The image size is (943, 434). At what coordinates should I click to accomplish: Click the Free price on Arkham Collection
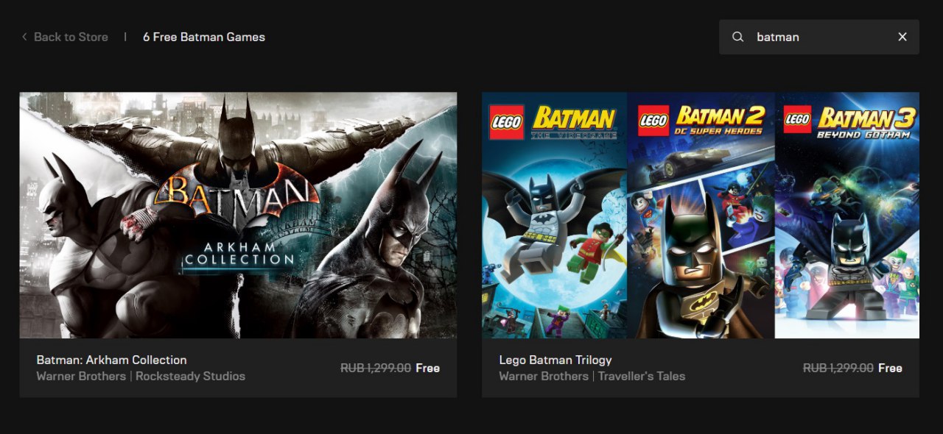click(x=427, y=368)
